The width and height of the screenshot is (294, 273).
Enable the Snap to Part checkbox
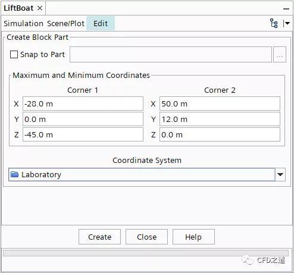point(14,55)
